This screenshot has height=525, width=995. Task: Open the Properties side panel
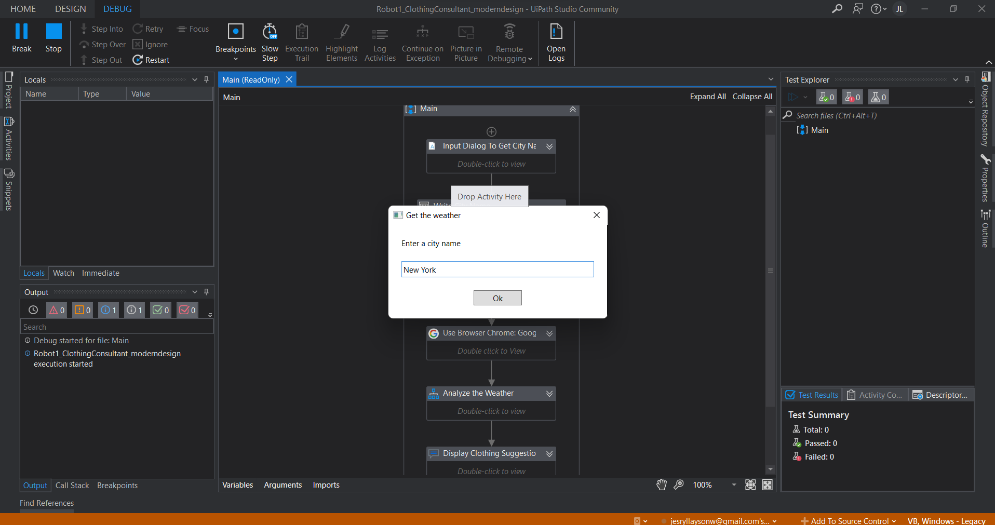pyautogui.click(x=985, y=178)
